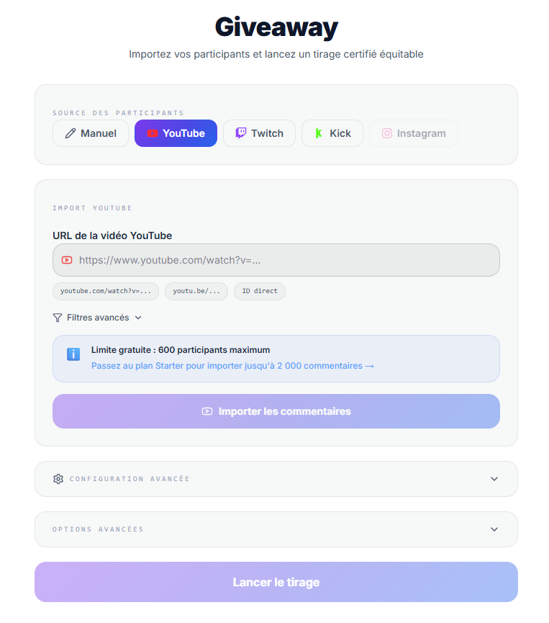Click the gear icon beside Configuration avancée
This screenshot has height=623, width=549.
tap(58, 479)
